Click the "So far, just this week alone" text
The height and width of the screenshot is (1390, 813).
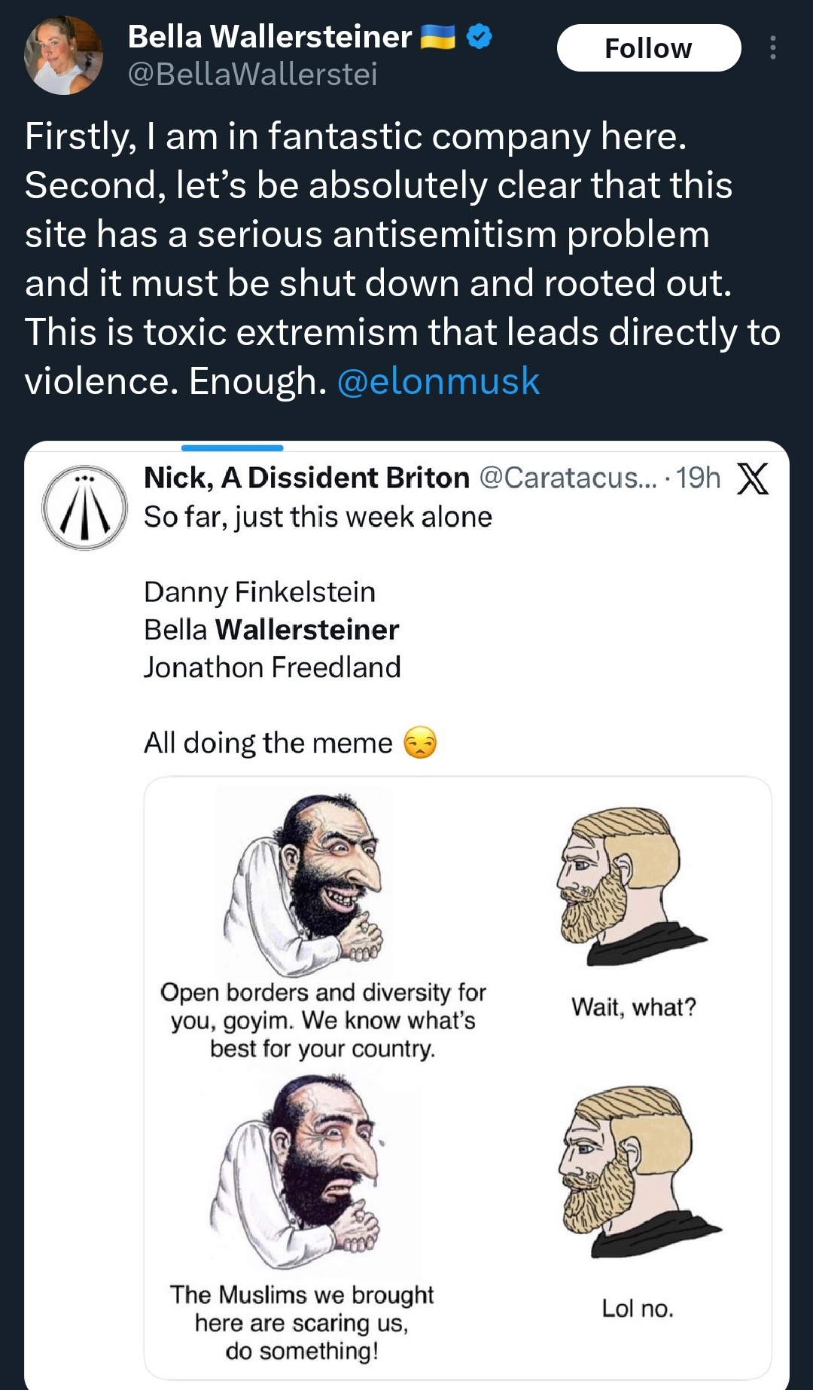pyautogui.click(x=318, y=517)
